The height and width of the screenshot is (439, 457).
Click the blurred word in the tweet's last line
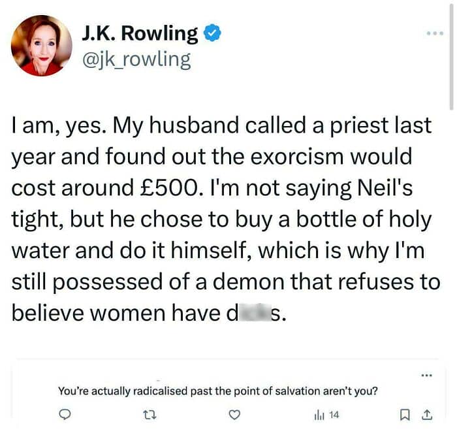245,314
